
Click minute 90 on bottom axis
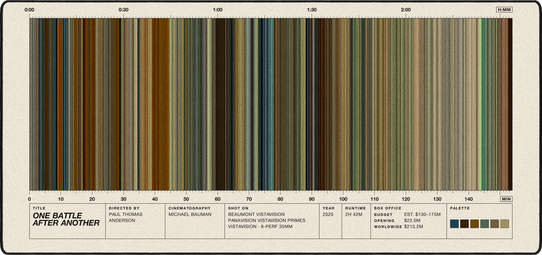[x=311, y=199]
